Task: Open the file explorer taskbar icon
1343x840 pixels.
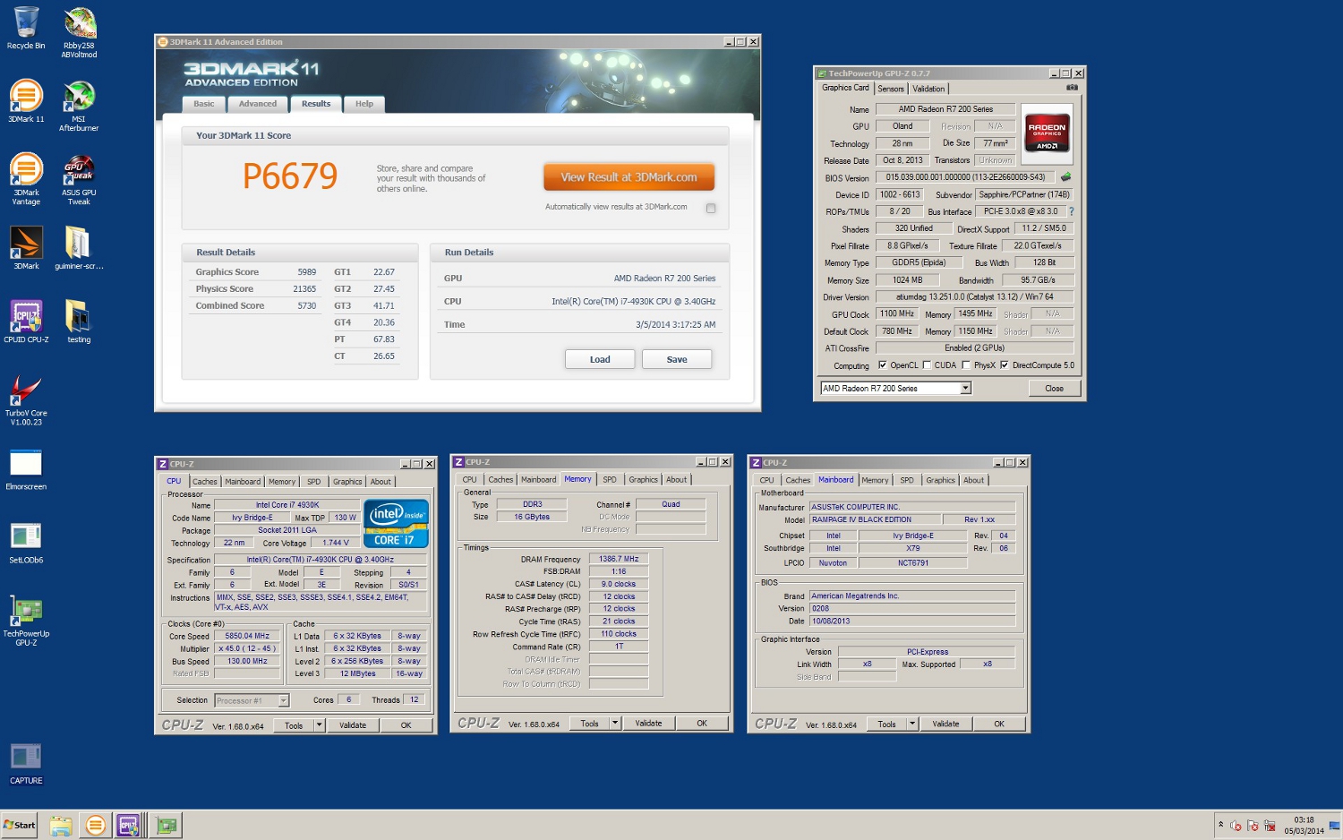Action: [x=61, y=825]
